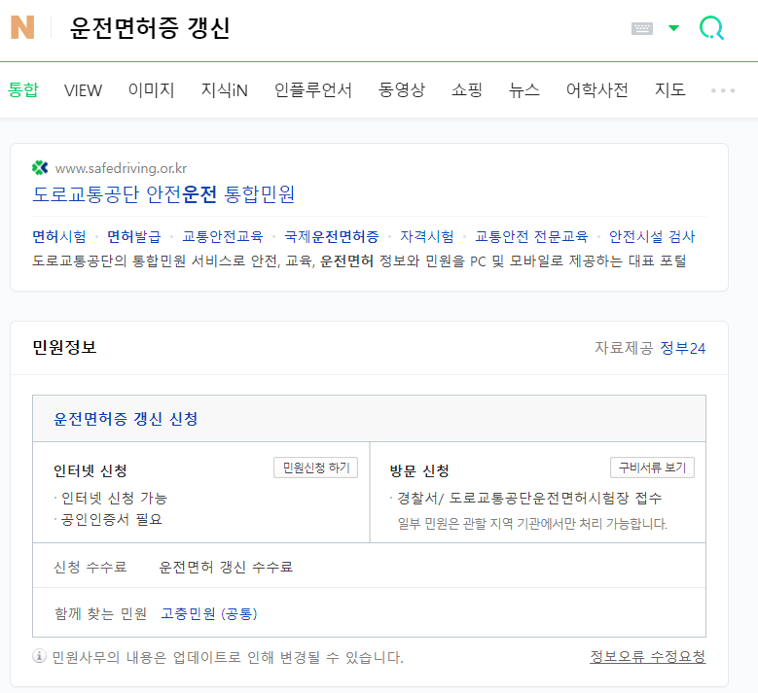Open the 고충민원 (공통) link
This screenshot has height=693, width=758.
click(x=209, y=614)
